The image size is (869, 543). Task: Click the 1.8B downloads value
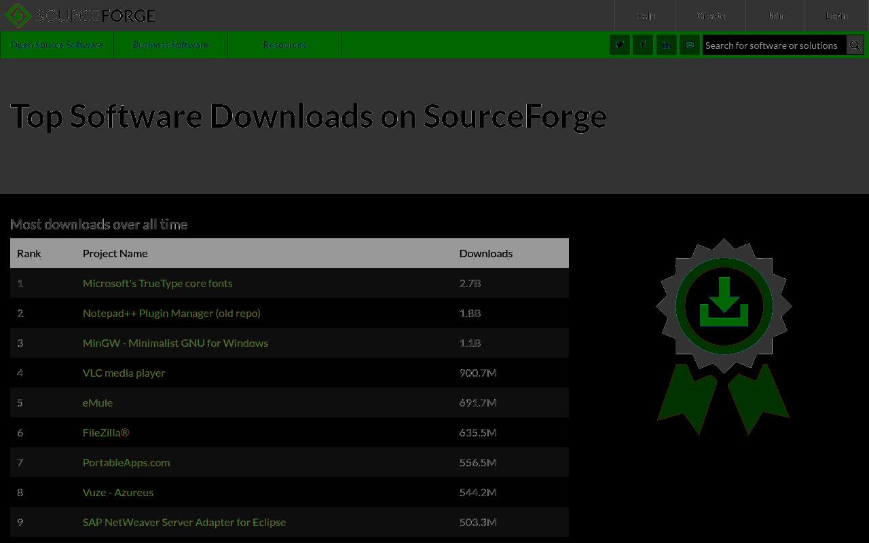point(470,313)
